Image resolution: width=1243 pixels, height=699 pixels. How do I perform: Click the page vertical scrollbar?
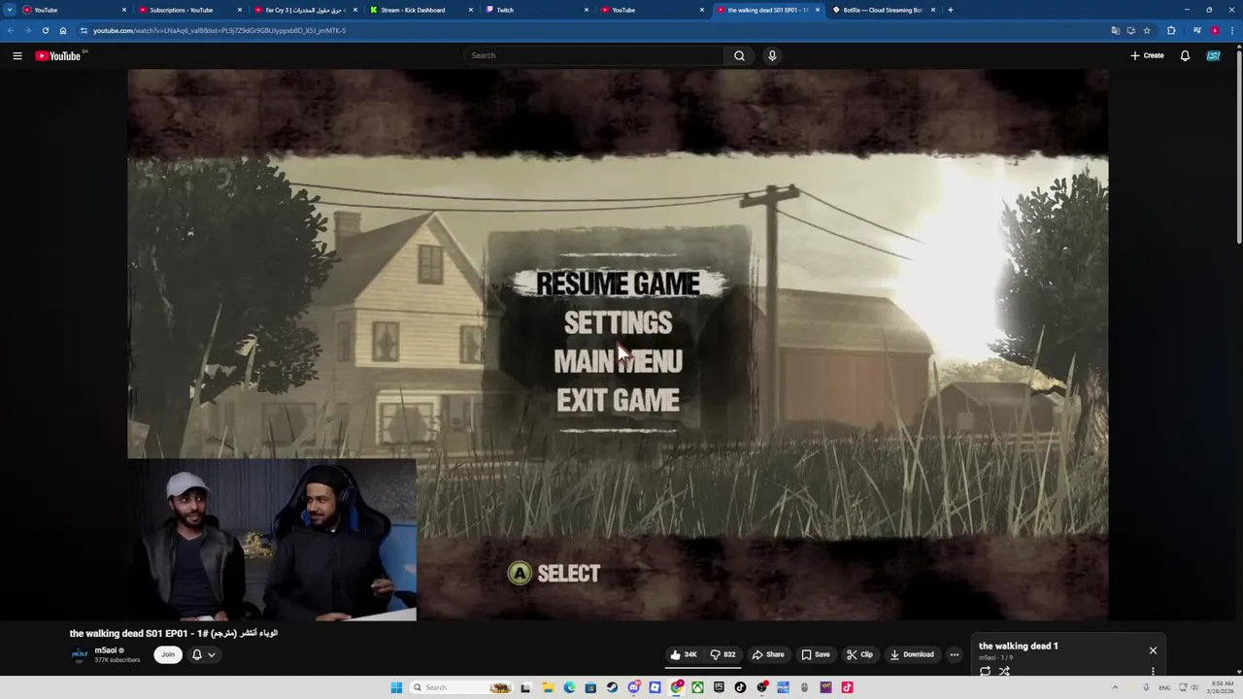pos(1238,146)
